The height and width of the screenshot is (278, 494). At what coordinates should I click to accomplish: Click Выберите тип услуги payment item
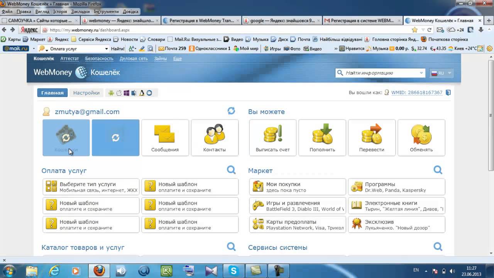(91, 187)
